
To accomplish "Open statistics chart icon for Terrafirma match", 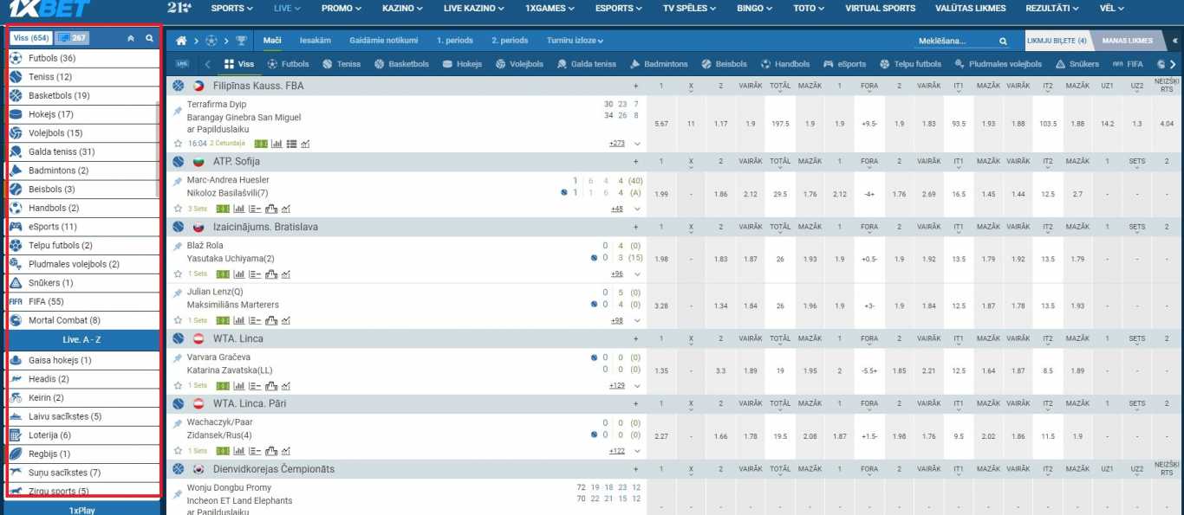I will [x=276, y=144].
